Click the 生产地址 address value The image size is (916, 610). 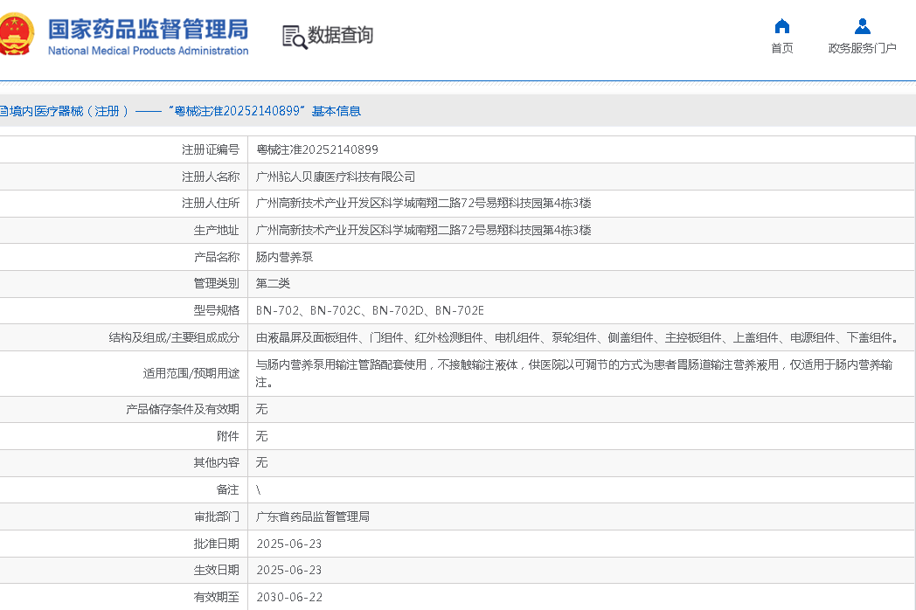tap(423, 230)
